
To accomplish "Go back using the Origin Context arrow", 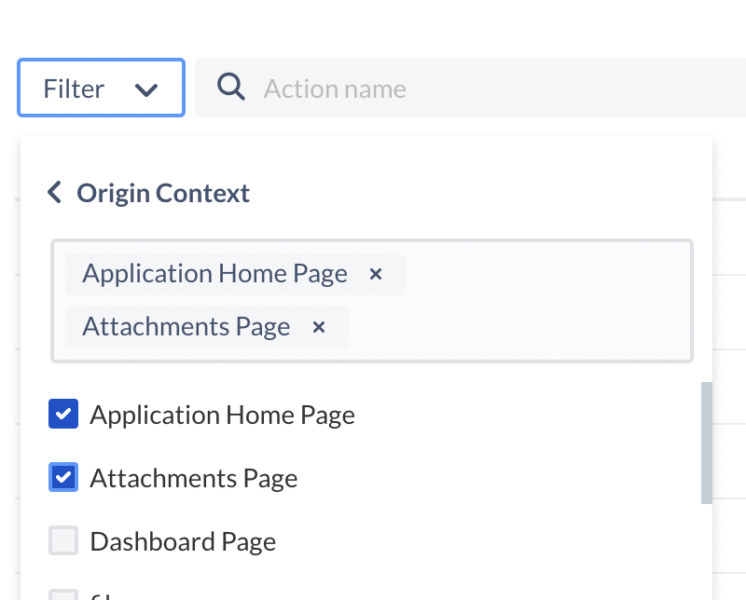I will [54, 193].
